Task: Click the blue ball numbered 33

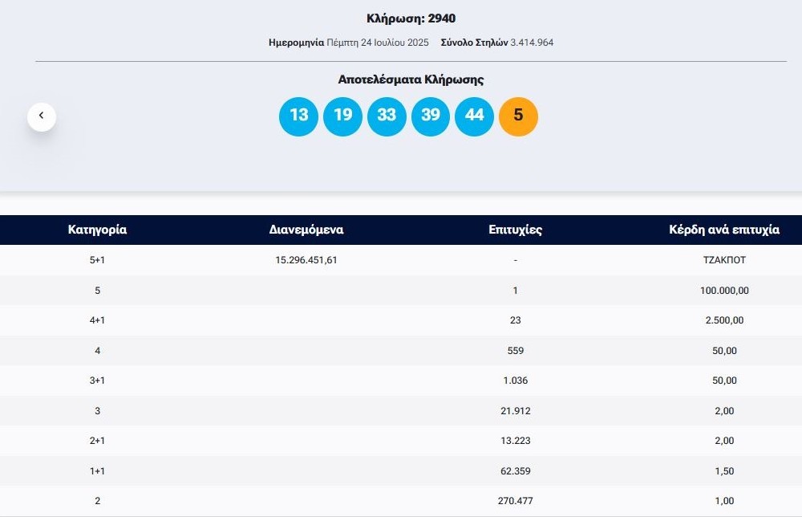Action: click(x=387, y=116)
